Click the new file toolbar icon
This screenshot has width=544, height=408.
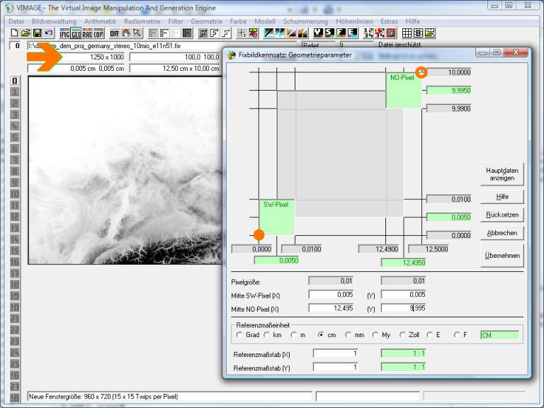(14, 33)
